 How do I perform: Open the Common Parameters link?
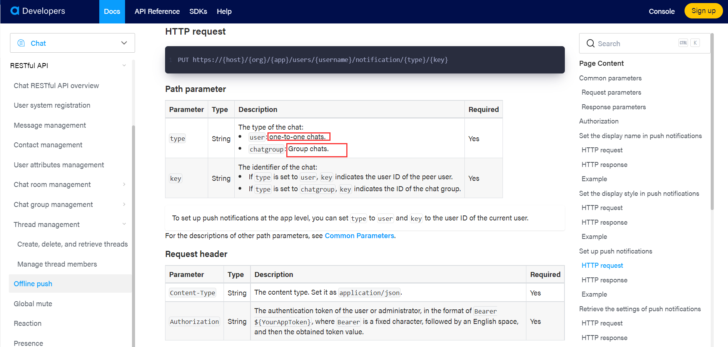(x=359, y=235)
